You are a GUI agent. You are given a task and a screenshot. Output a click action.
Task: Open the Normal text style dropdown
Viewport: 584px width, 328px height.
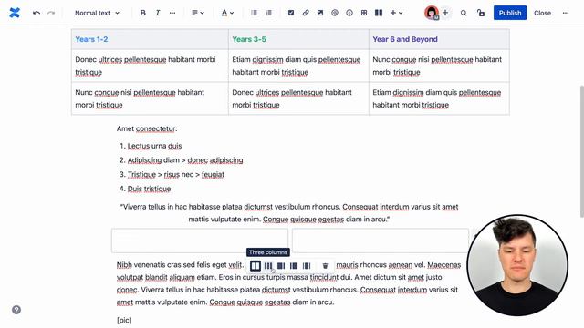click(x=97, y=13)
